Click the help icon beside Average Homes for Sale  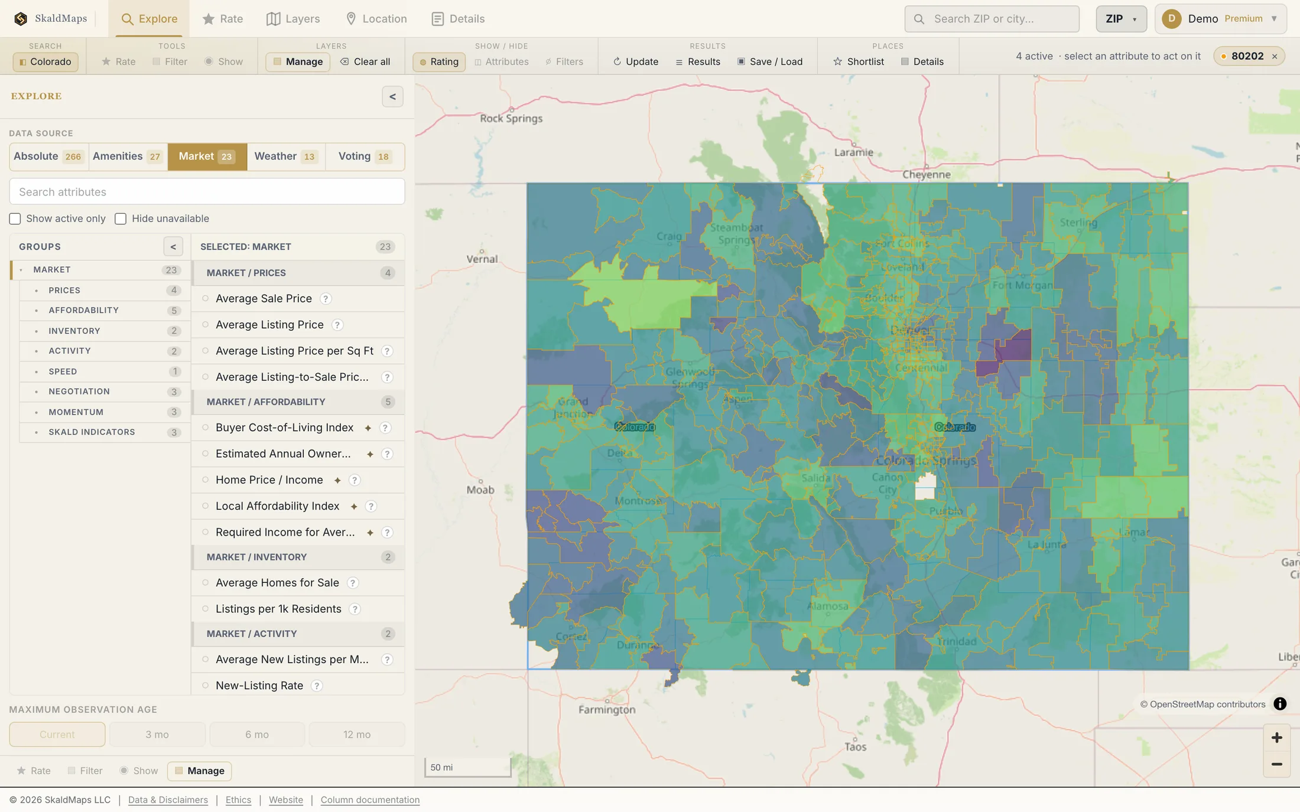pyautogui.click(x=353, y=583)
